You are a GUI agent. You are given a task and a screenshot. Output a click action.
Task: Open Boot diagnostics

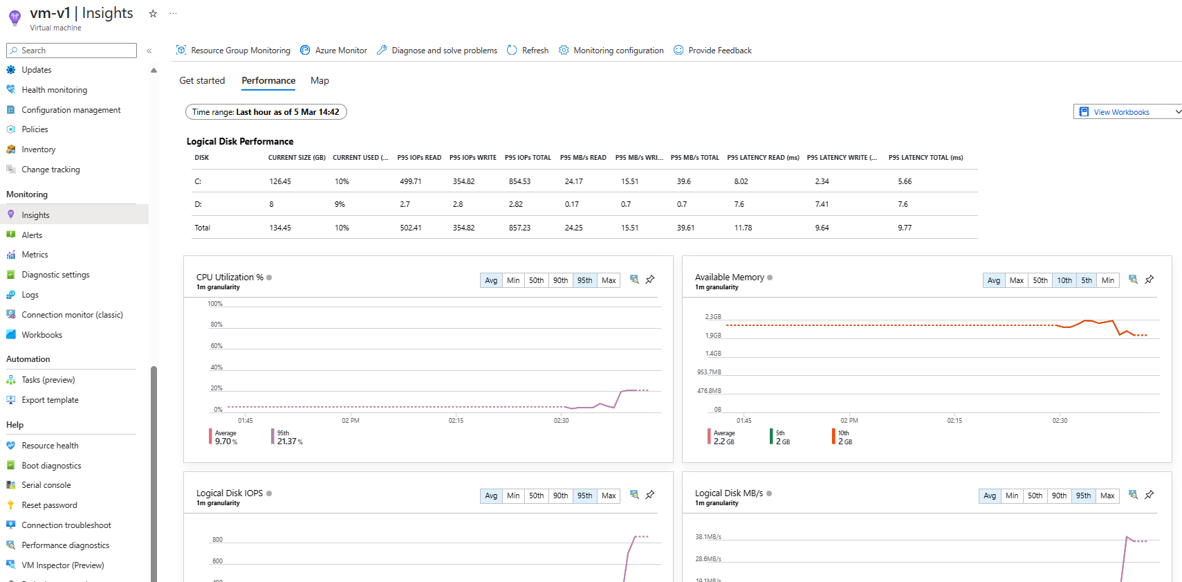tap(51, 466)
